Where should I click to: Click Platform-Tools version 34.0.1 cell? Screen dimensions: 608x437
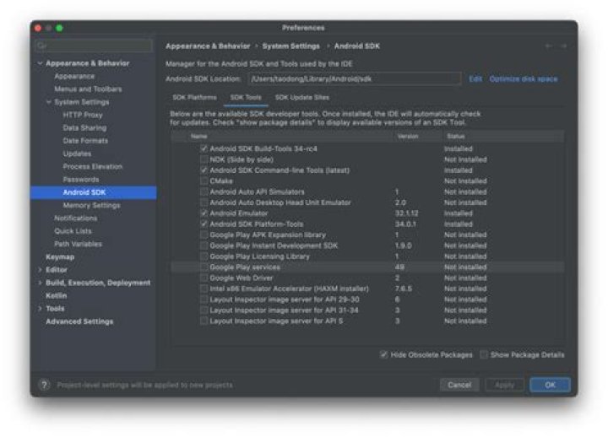click(405, 224)
